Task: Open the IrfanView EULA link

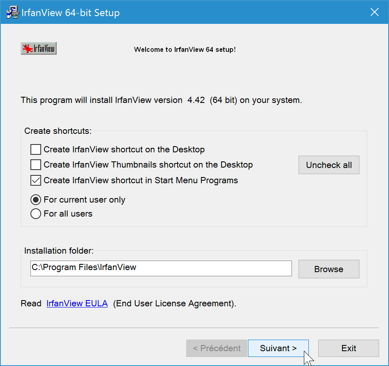Action: tap(77, 303)
